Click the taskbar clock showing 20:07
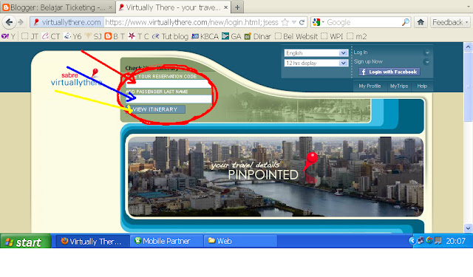This screenshot has height=277, width=473. click(455, 241)
